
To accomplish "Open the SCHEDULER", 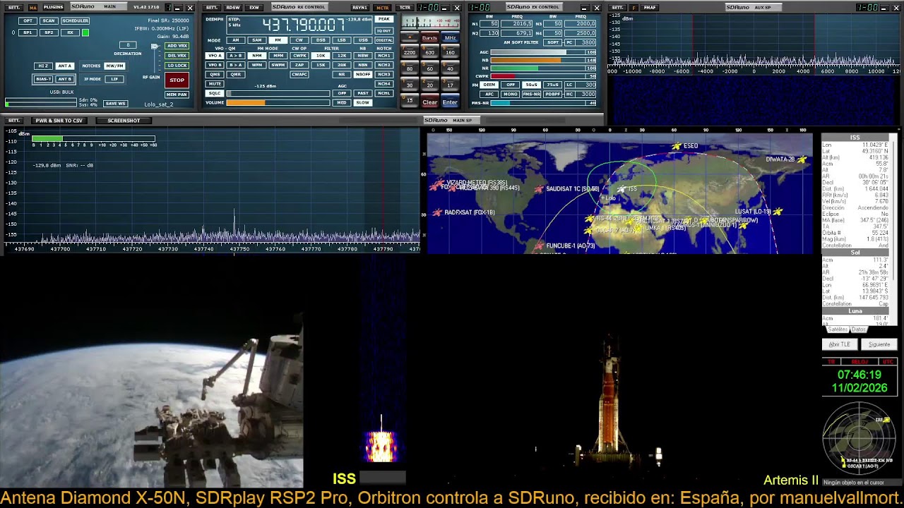I will (x=75, y=20).
